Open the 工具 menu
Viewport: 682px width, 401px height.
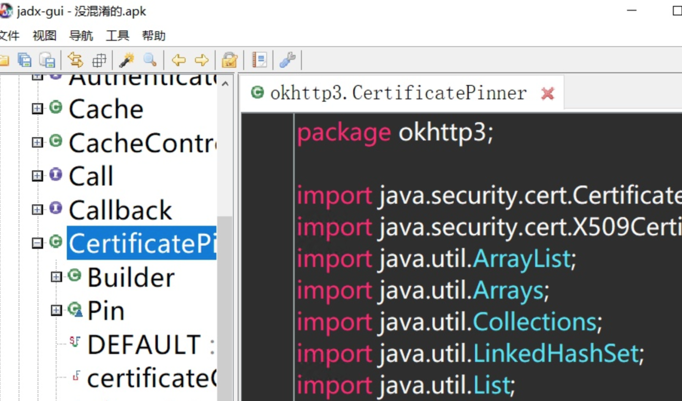point(117,35)
